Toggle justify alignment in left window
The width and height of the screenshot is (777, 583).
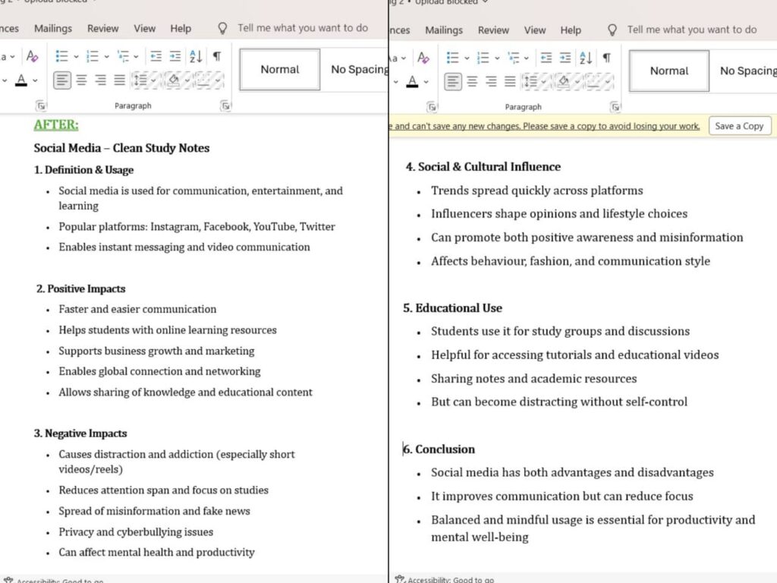click(x=119, y=80)
